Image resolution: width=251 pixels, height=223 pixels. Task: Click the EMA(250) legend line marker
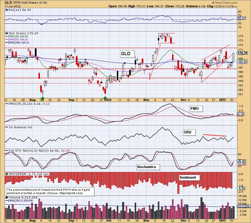click(7, 201)
